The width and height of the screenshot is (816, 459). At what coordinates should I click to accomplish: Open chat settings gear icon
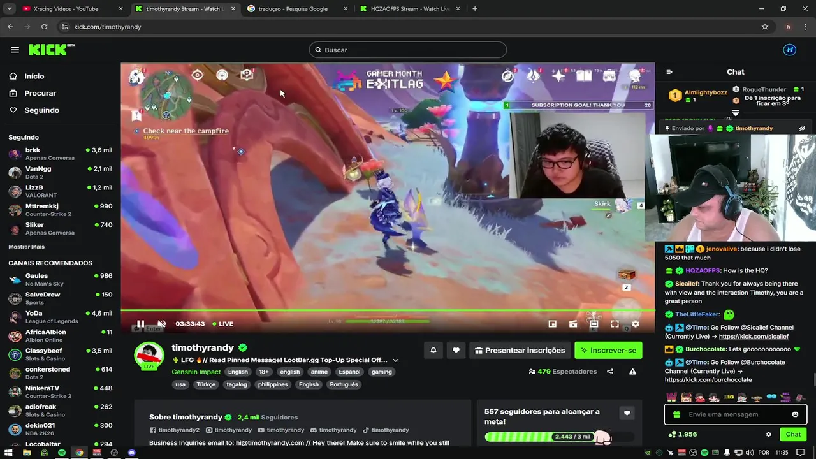click(x=768, y=434)
